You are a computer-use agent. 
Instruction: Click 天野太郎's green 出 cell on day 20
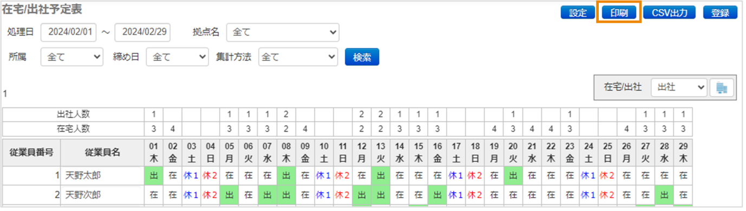click(x=513, y=176)
